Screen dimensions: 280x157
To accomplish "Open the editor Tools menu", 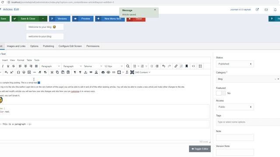I will click(37, 60).
